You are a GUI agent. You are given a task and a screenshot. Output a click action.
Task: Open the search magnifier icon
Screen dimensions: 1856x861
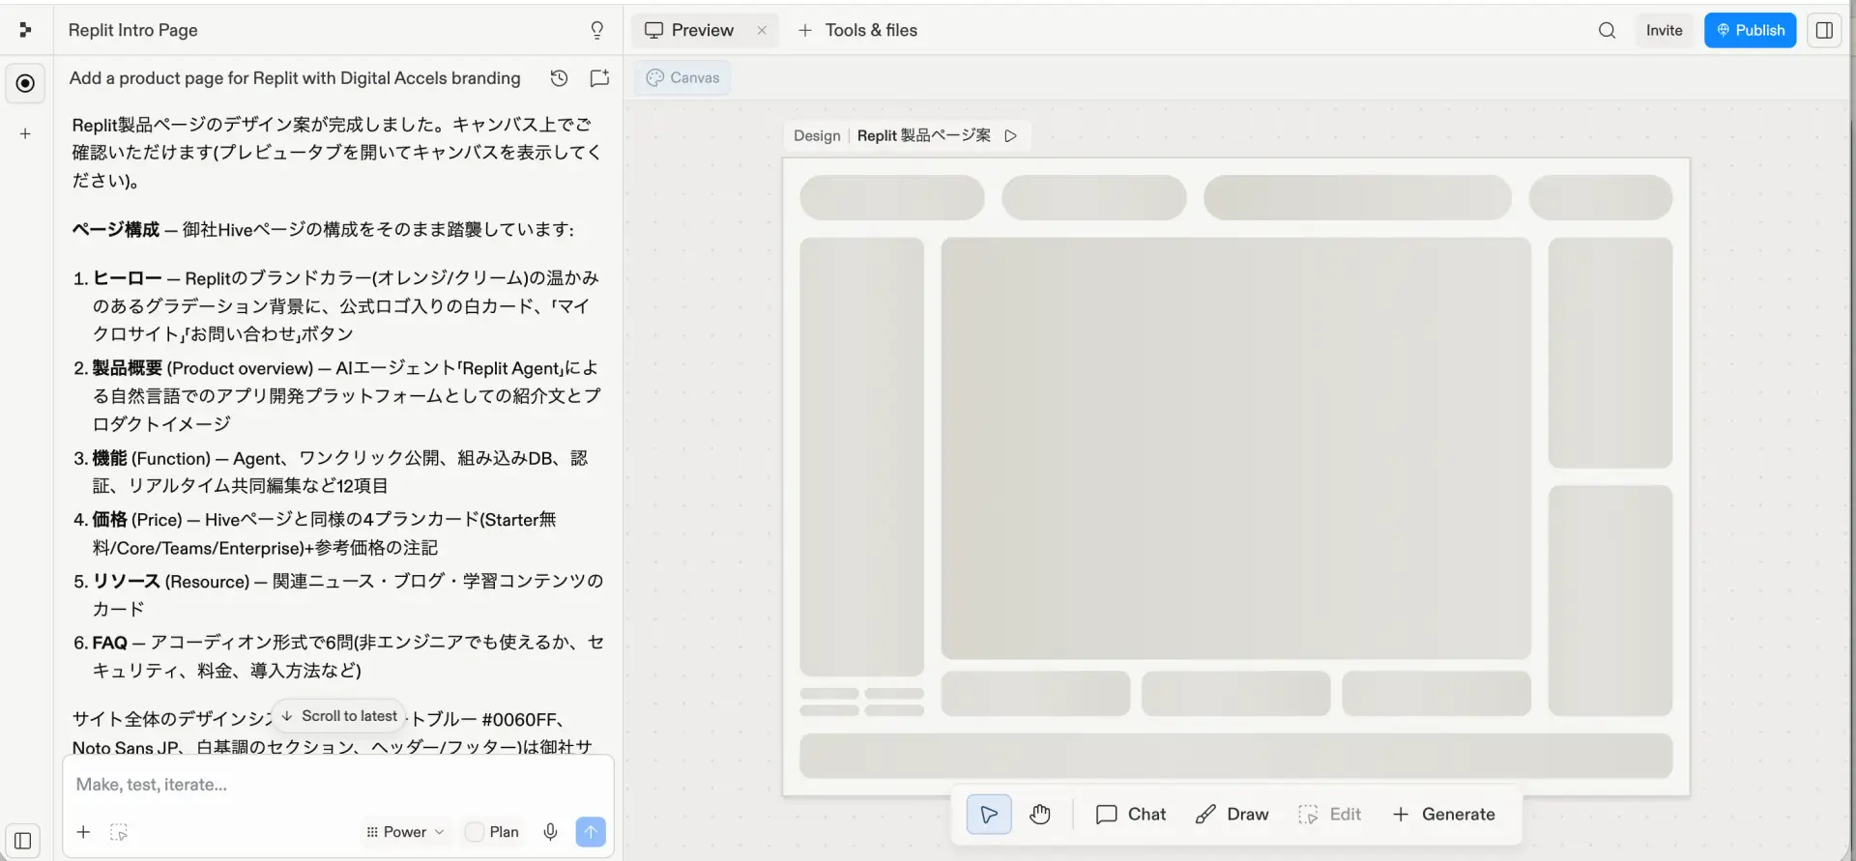point(1607,30)
